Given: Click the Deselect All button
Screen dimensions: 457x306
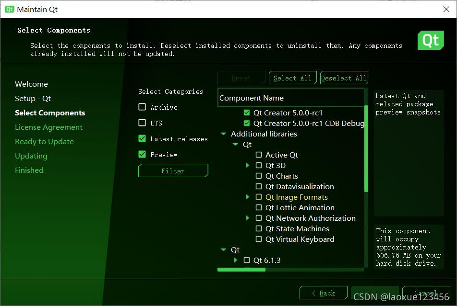Looking at the screenshot, I should click(344, 78).
